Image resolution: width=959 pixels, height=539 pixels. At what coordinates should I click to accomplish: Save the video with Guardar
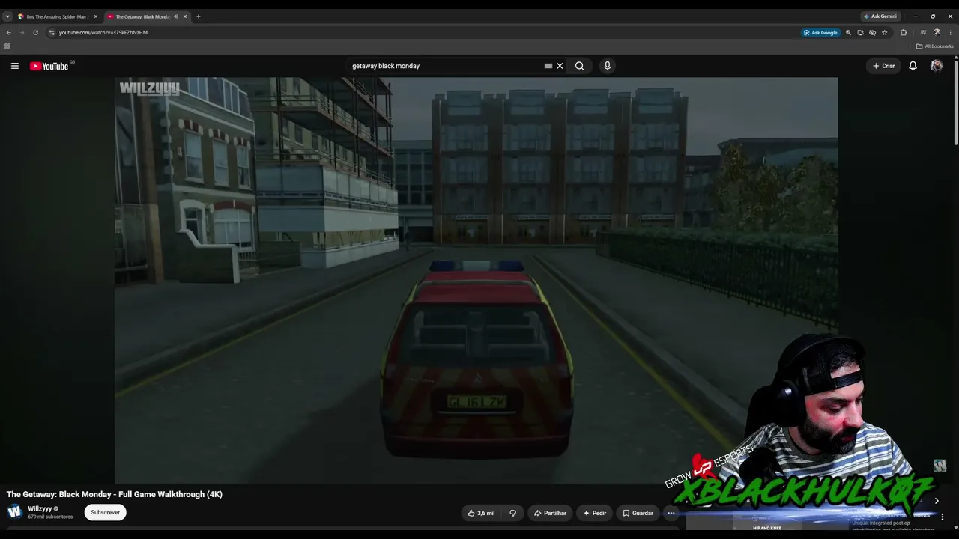click(x=638, y=513)
